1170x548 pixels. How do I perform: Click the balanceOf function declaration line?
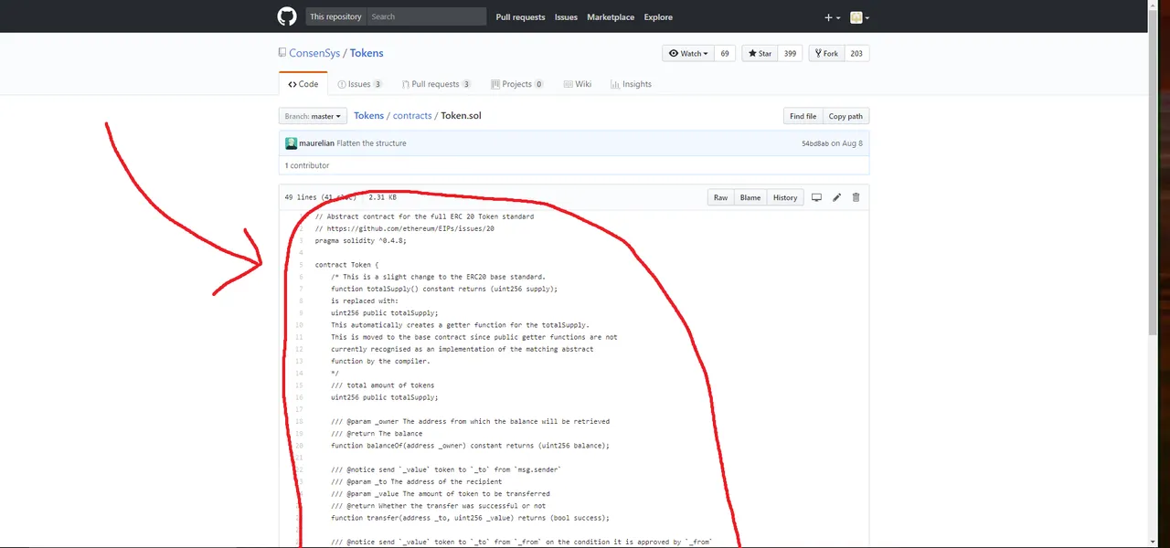(470, 446)
